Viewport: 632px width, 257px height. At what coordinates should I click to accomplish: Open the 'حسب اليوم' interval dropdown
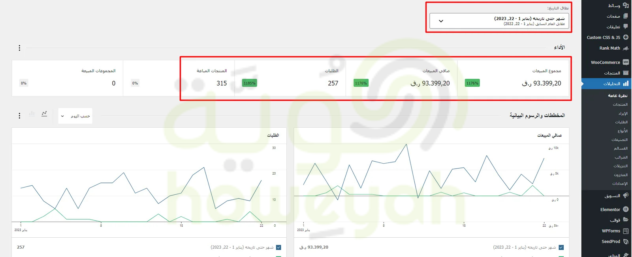(x=75, y=116)
